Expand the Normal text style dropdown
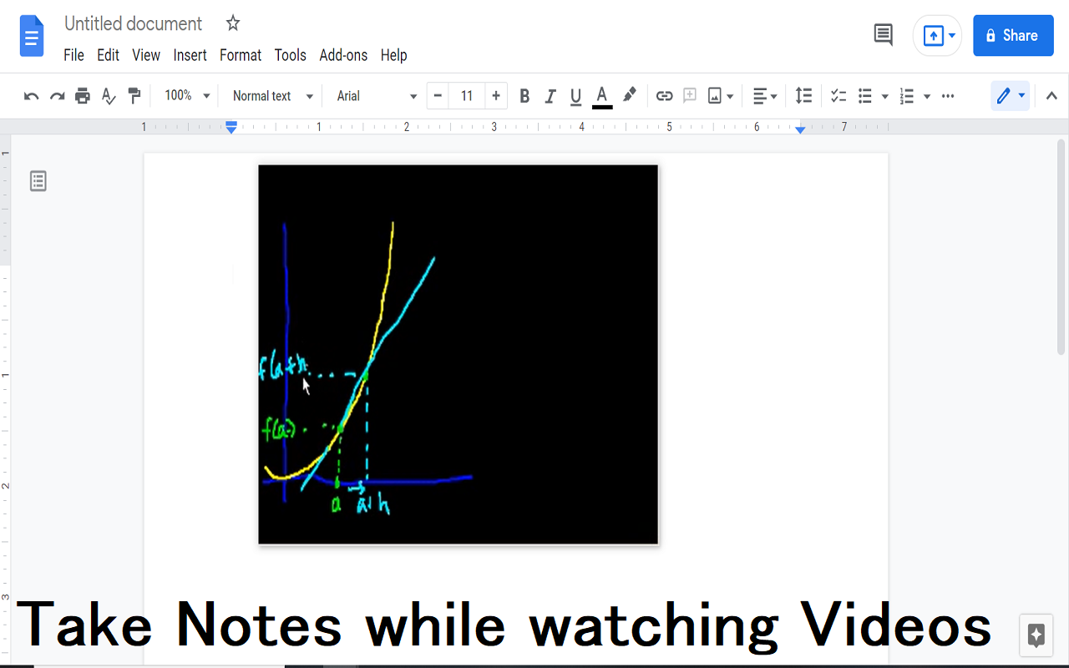1069x668 pixels. [x=272, y=96]
